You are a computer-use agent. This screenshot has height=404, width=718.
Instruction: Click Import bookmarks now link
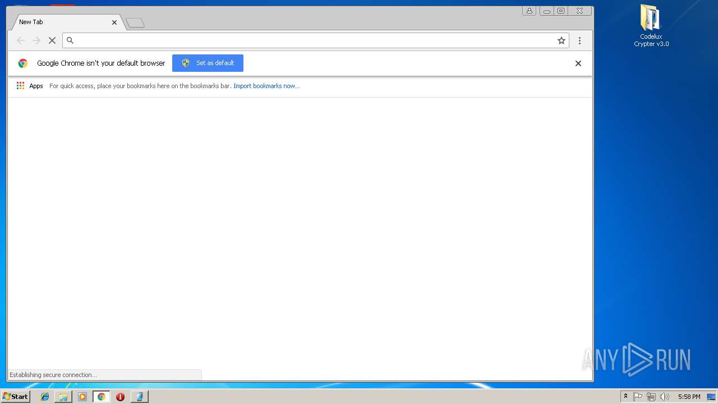[x=266, y=86]
